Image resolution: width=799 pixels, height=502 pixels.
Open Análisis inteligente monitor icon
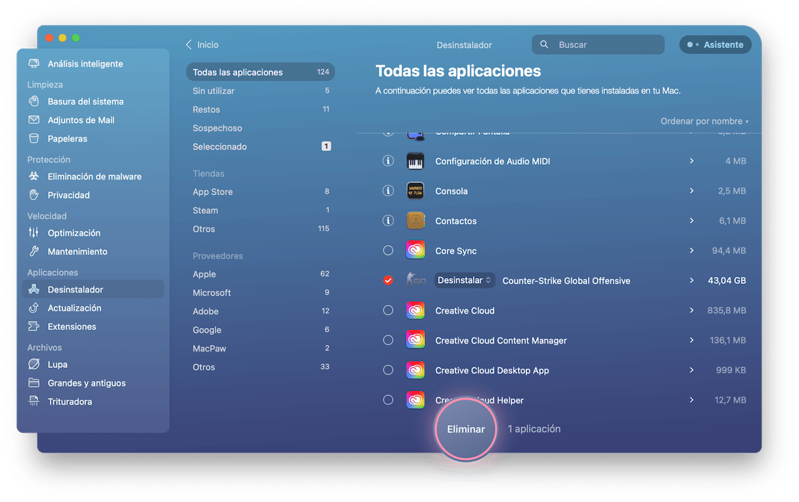tap(34, 64)
